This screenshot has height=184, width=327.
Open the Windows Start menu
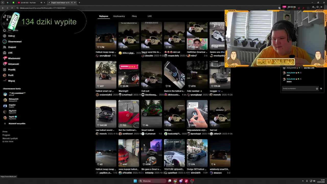pyautogui.click(x=135, y=181)
